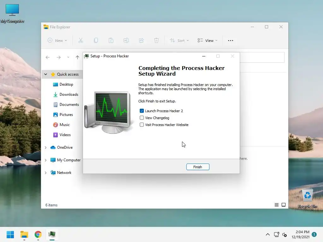
Task: Select My Computer desktop icon
Action: point(12,13)
